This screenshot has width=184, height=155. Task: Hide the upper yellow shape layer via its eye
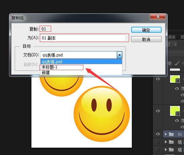click(x=158, y=79)
